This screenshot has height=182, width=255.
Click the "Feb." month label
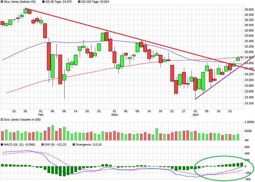point(41,115)
